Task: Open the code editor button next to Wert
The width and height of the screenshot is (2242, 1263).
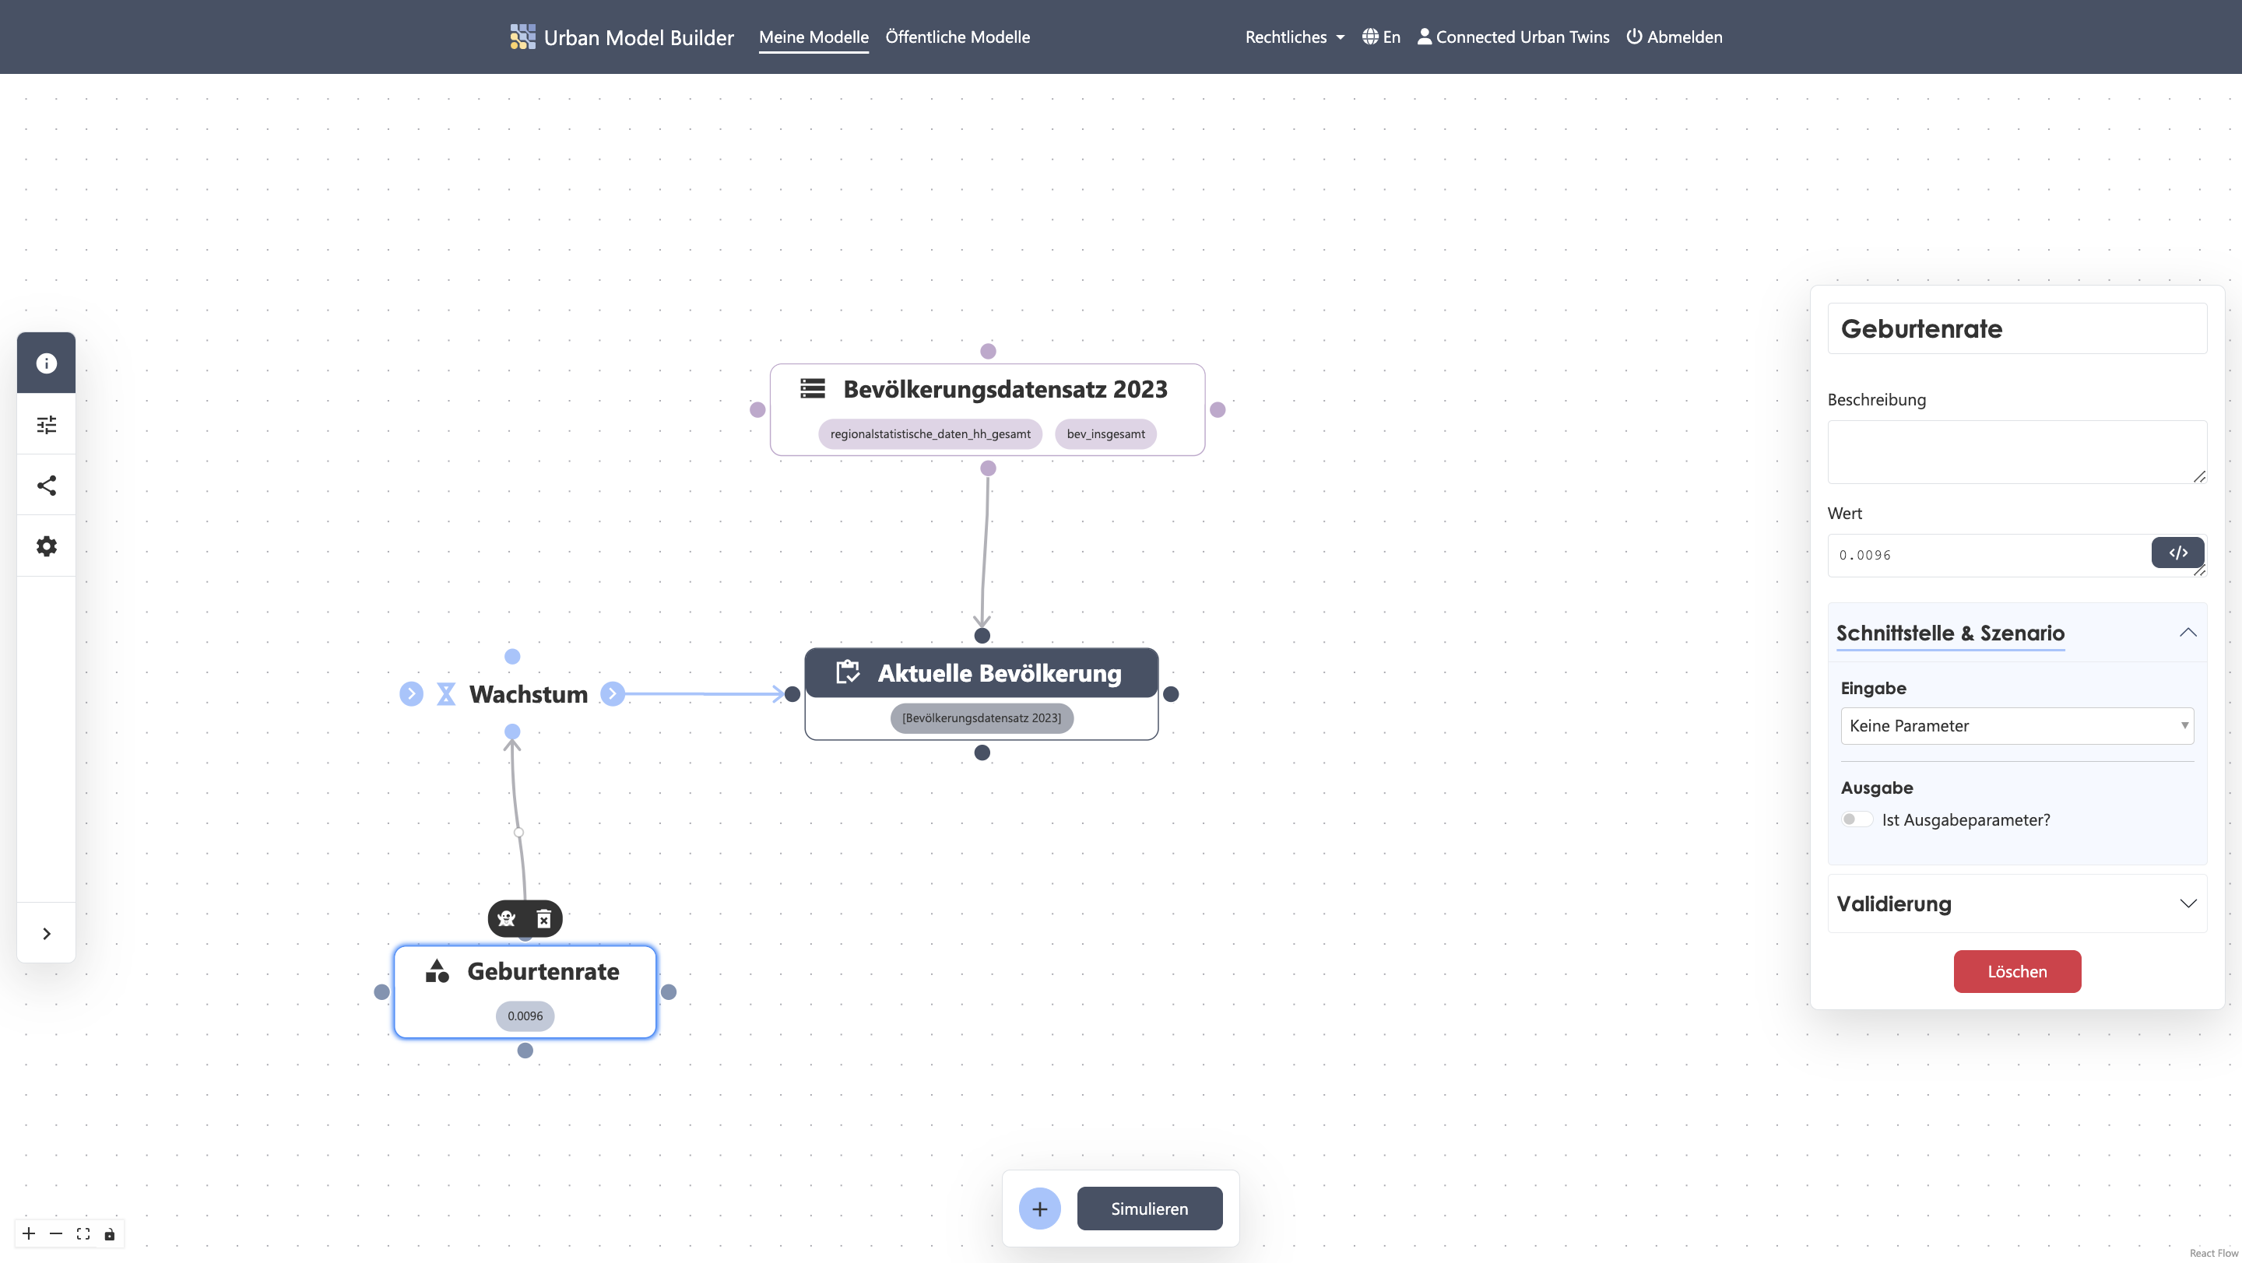Action: (2177, 553)
